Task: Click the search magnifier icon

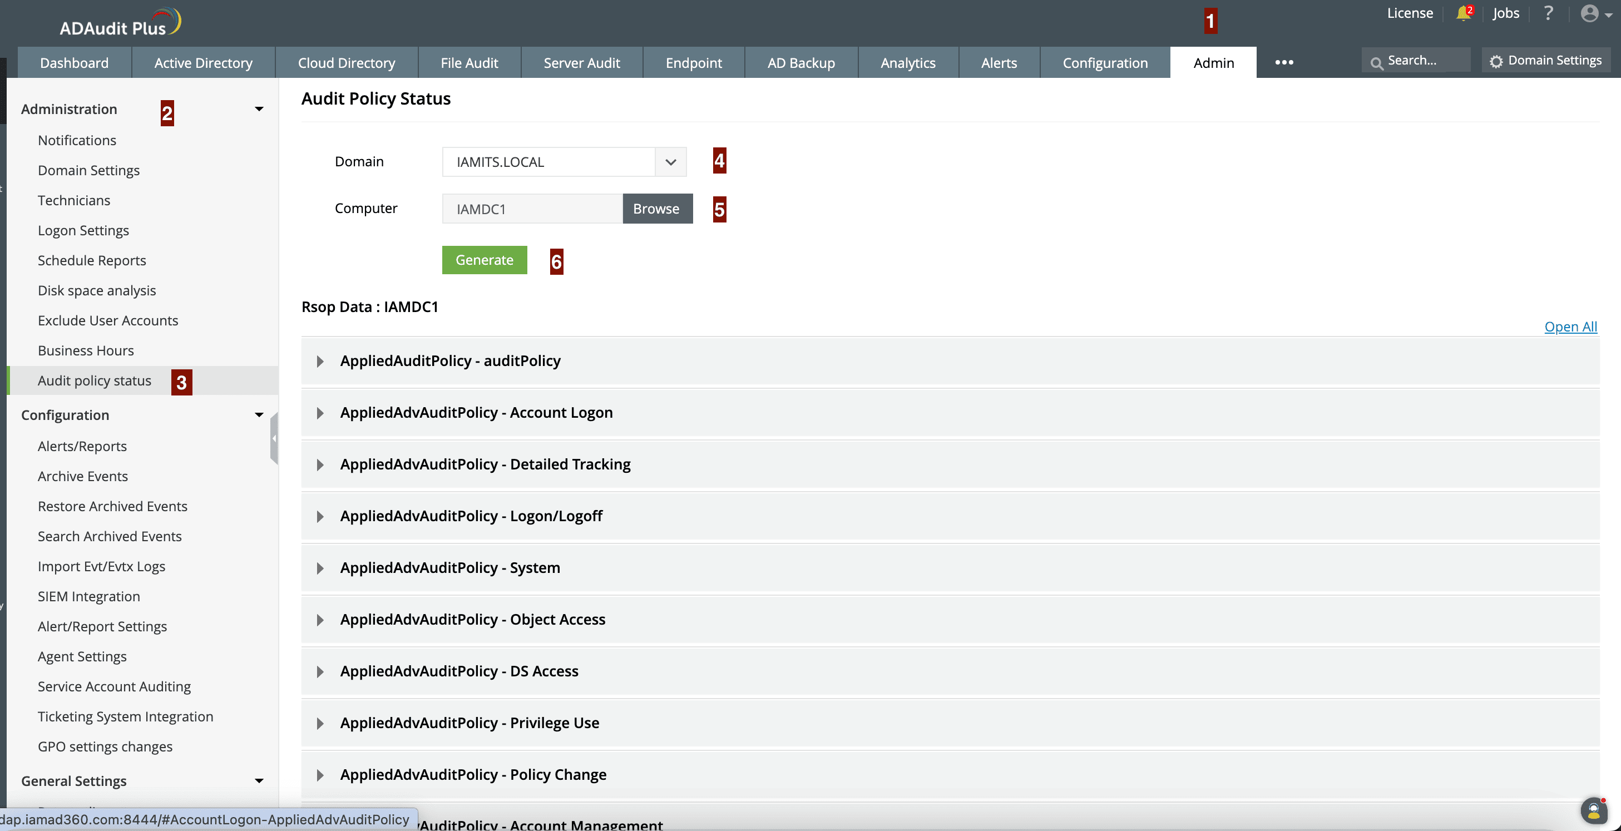Action: pyautogui.click(x=1376, y=62)
